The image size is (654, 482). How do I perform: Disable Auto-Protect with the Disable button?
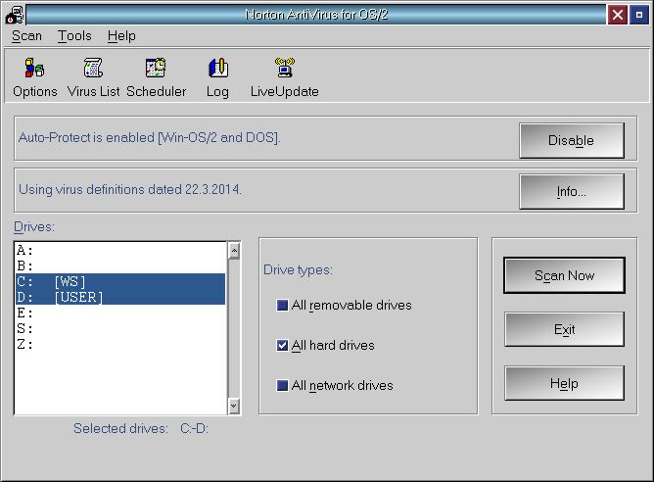coord(572,141)
